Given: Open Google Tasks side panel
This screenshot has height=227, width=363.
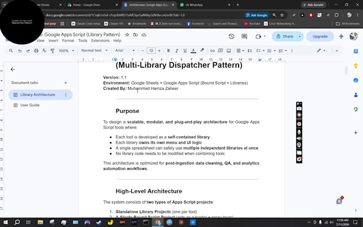Looking at the screenshot, I should pyautogui.click(x=356, y=80).
